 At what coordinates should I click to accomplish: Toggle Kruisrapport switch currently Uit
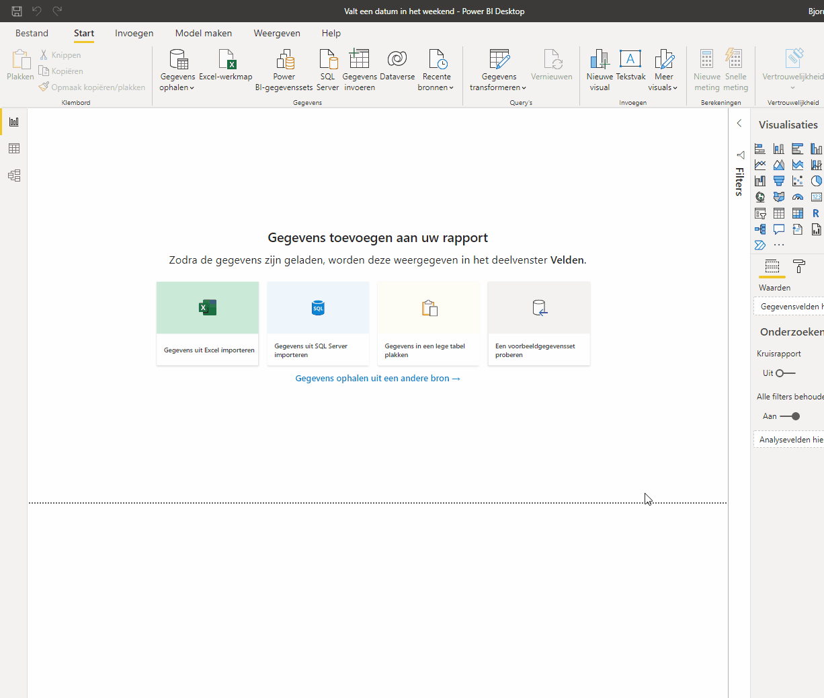click(785, 373)
